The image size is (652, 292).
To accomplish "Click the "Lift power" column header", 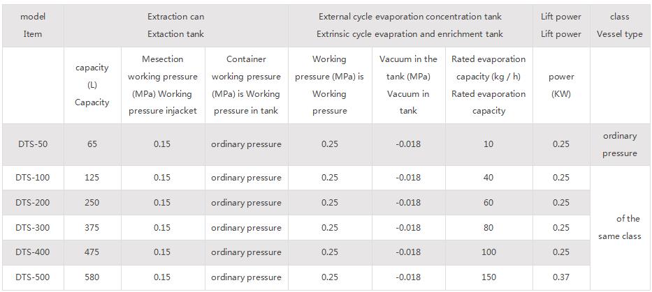I will pyautogui.click(x=561, y=25).
